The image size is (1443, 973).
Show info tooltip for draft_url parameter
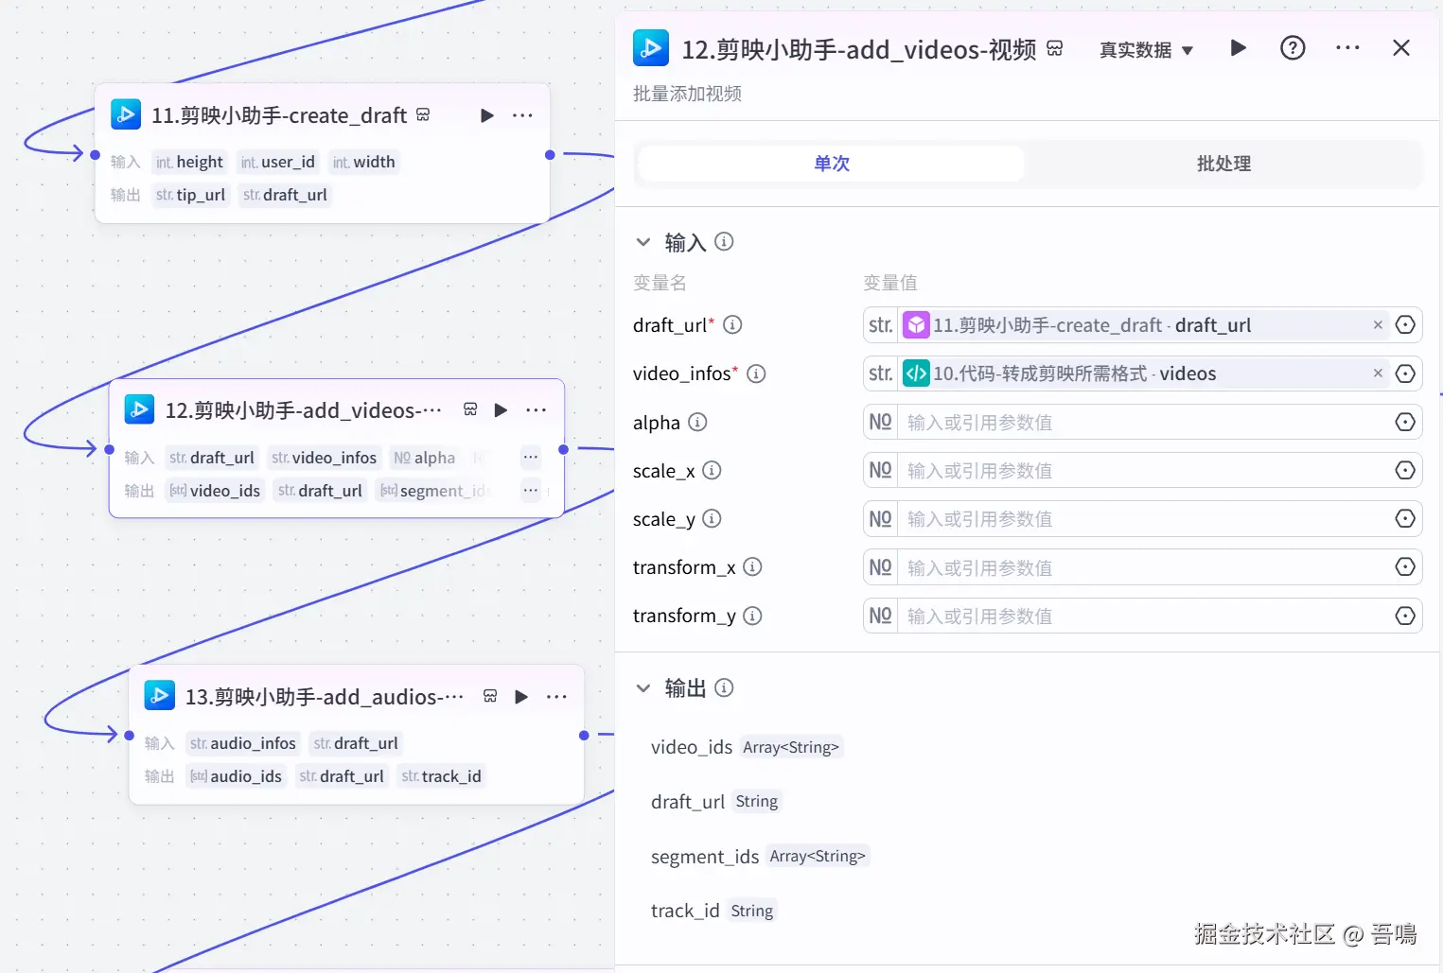(x=732, y=325)
